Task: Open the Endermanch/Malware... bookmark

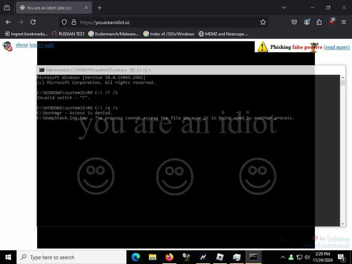Action: click(x=113, y=34)
